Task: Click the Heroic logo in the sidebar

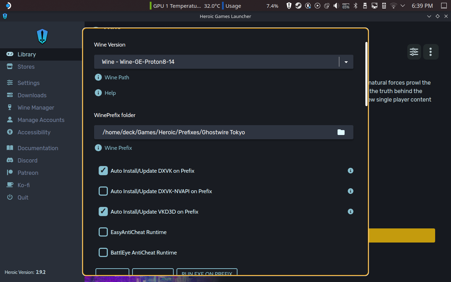Action: tap(42, 36)
